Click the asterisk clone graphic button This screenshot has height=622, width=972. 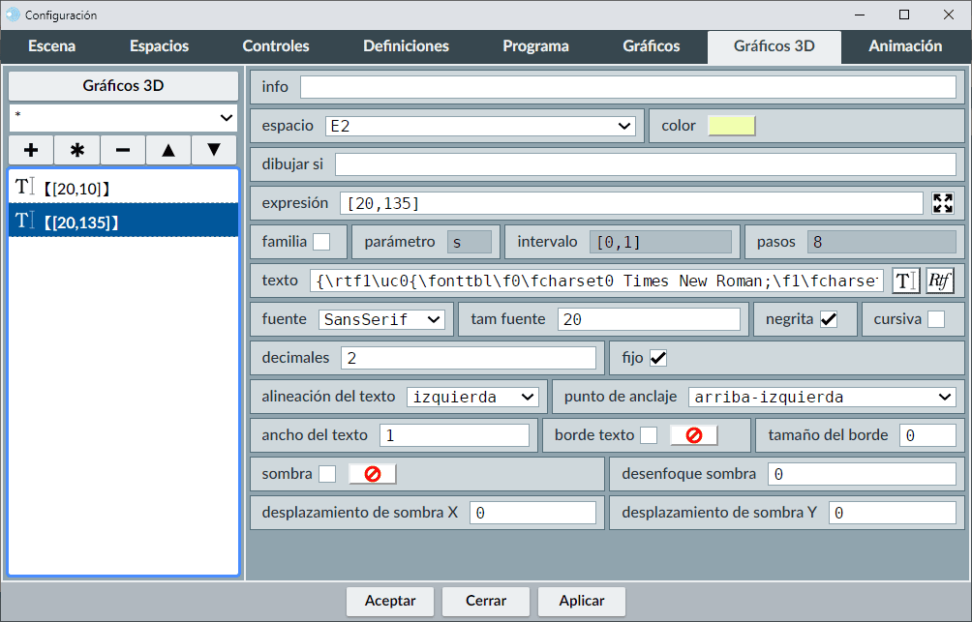point(77,150)
